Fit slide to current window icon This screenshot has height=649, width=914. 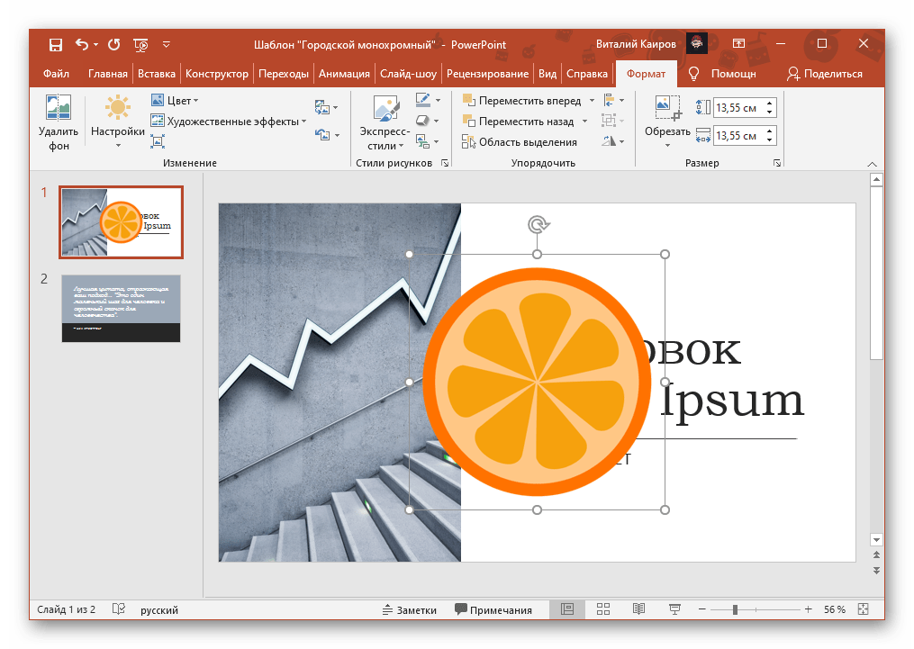pyautogui.click(x=864, y=609)
